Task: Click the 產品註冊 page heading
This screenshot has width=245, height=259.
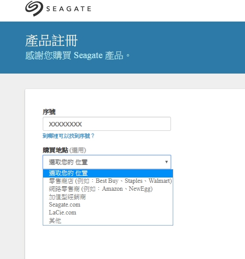Action: 52,41
